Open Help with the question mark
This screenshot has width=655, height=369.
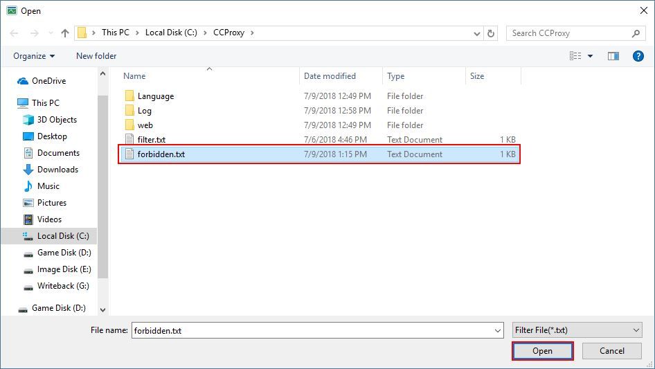pos(638,56)
